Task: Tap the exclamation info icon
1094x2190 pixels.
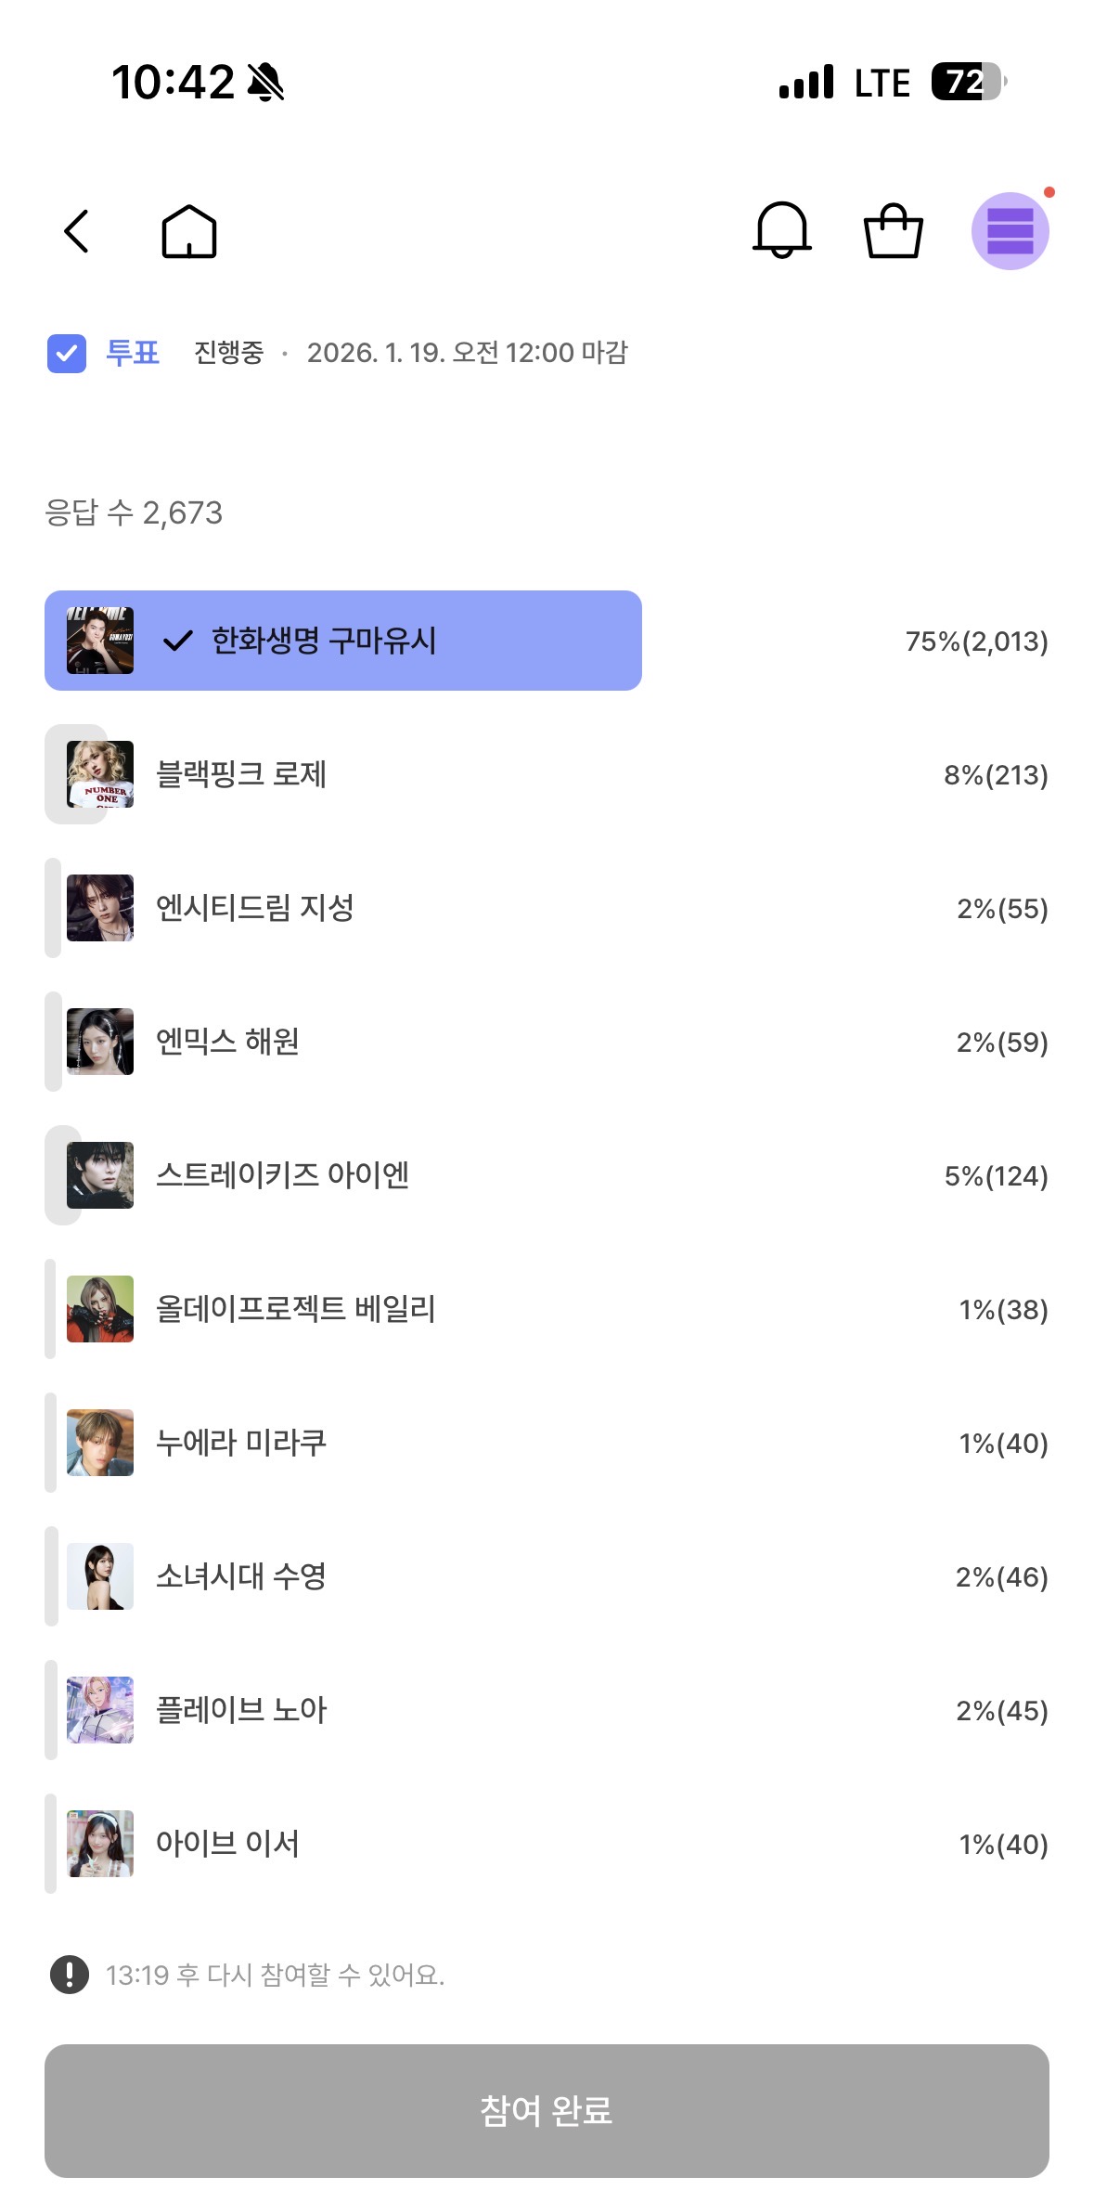Action: [x=70, y=1975]
